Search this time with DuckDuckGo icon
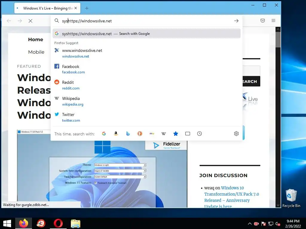Screen dimensions: 306x229 point(140,134)
